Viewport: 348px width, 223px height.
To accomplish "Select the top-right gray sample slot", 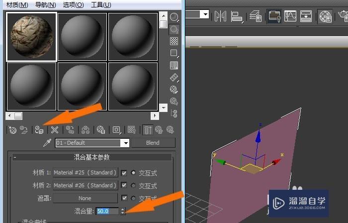I will pyautogui.click(x=133, y=37).
